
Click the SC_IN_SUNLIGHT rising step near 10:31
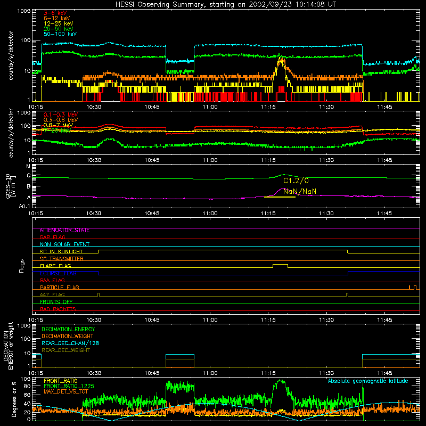99,251
